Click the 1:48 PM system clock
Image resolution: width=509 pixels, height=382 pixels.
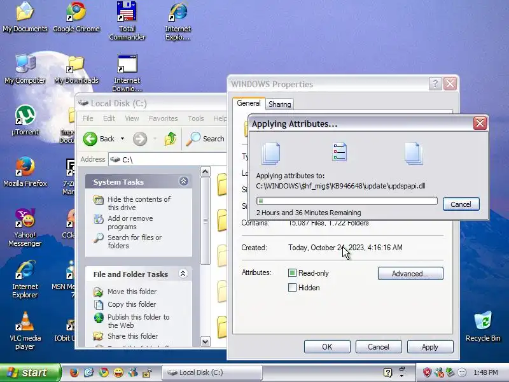click(485, 372)
